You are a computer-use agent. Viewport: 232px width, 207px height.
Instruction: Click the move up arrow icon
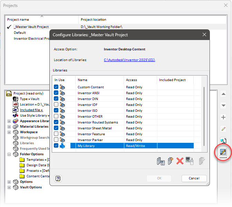click(223, 94)
